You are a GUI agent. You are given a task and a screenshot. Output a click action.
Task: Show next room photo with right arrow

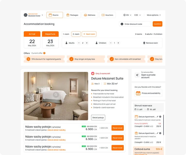tap(83, 95)
